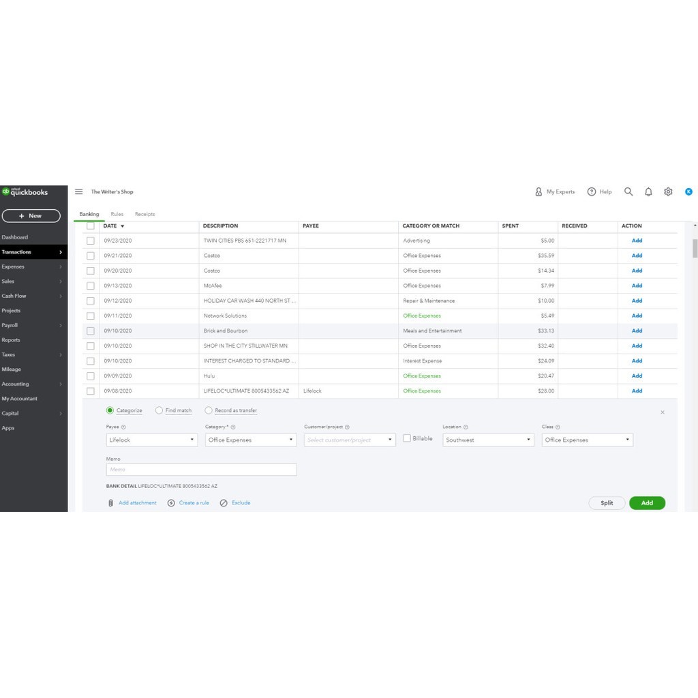This screenshot has width=698, height=698.
Task: Switch to the Rules tab
Action: (117, 214)
